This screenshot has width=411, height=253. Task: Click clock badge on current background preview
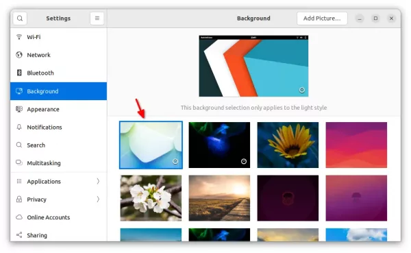pos(301,90)
